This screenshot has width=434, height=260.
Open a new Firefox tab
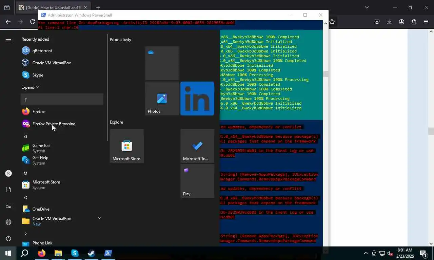coord(98,7)
